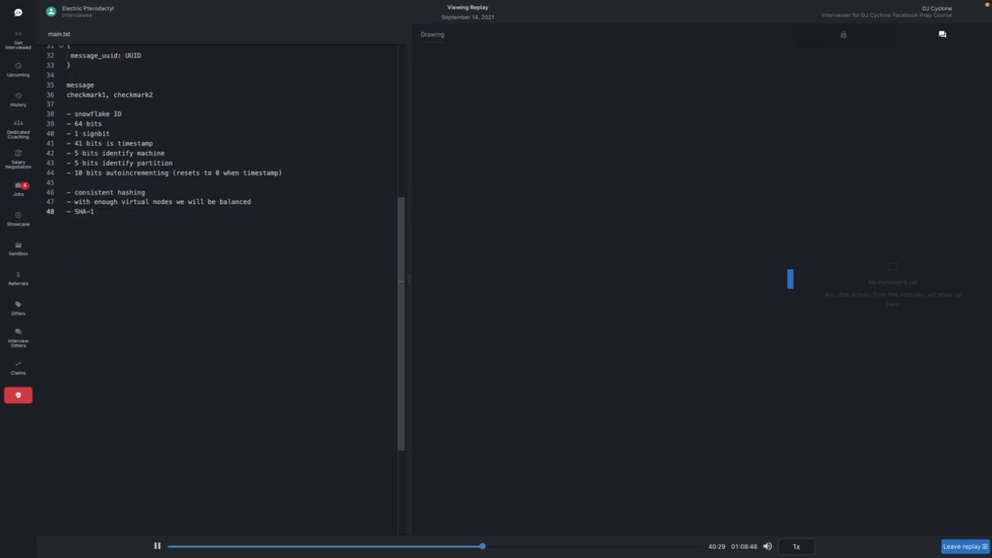The image size is (992, 558).
Task: Open the Showcase section
Action: tap(18, 219)
